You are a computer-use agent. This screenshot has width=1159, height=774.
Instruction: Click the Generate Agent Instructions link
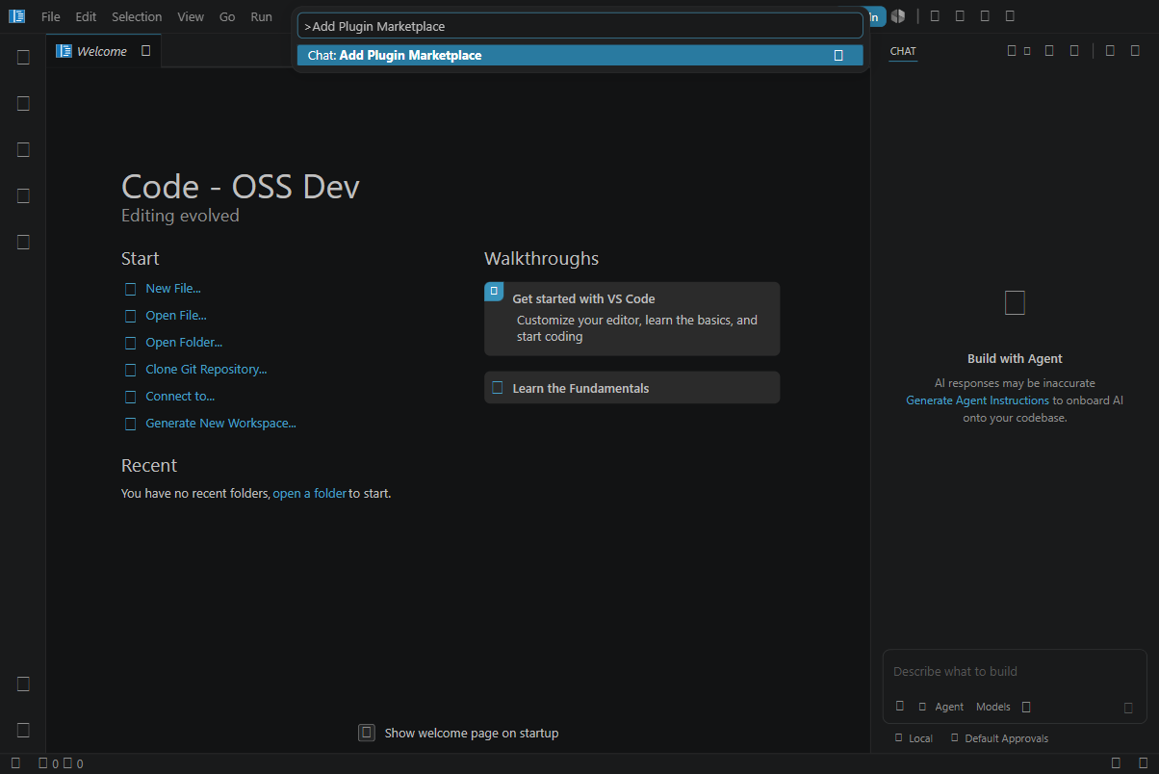pyautogui.click(x=977, y=400)
